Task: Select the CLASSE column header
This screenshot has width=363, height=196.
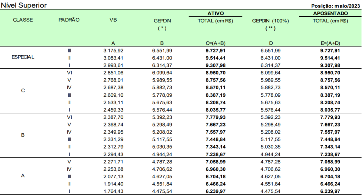Action: (23, 20)
